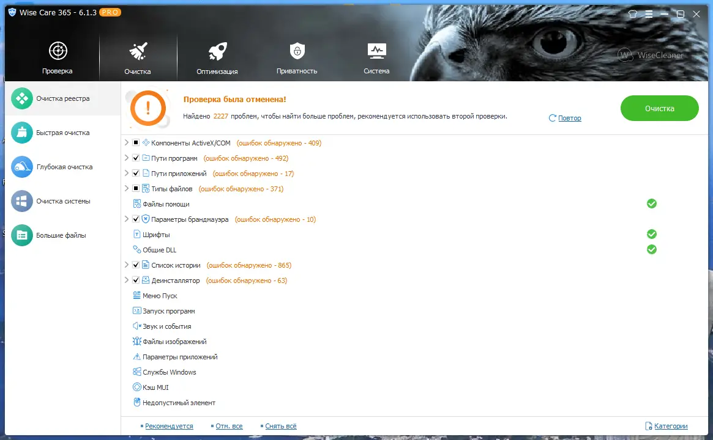Click the orange exclamation warning icon
This screenshot has width=713, height=440.
pyautogui.click(x=147, y=108)
